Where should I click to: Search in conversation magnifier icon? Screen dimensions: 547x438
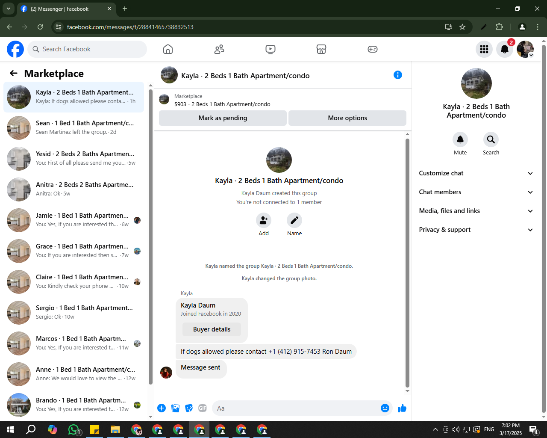491,139
